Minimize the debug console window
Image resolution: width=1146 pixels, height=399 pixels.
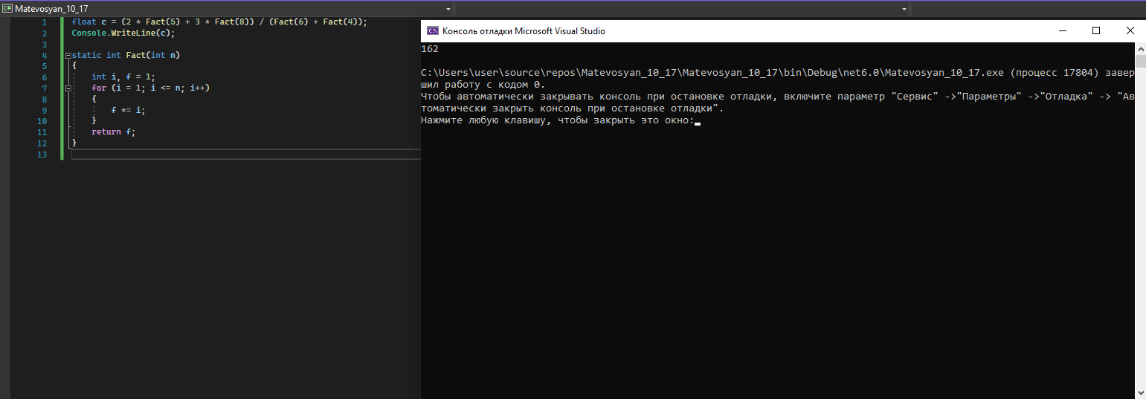pyautogui.click(x=1062, y=31)
